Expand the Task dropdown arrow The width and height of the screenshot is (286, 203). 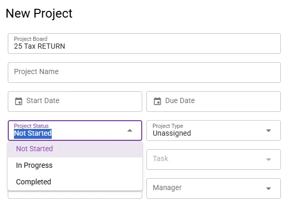click(x=268, y=160)
